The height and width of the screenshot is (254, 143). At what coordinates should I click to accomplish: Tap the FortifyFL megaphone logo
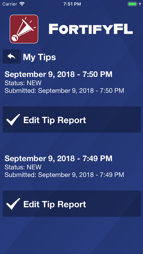pyautogui.click(x=24, y=29)
